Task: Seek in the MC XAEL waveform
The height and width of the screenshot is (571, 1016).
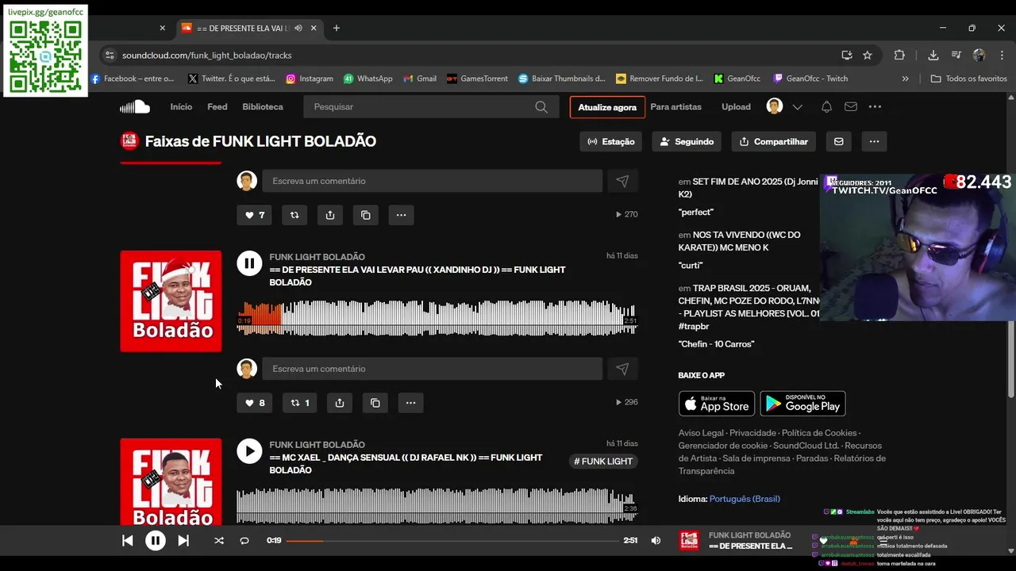Action: coord(437,505)
